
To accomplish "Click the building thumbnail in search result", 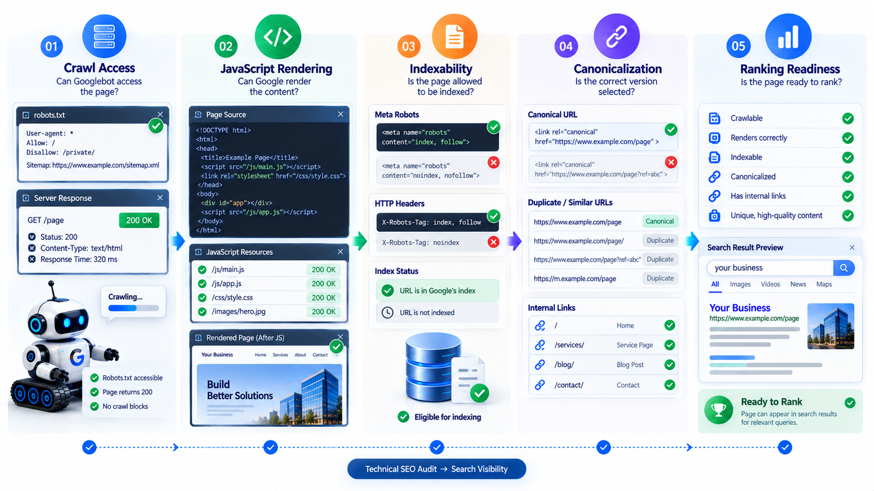I will coord(831,326).
